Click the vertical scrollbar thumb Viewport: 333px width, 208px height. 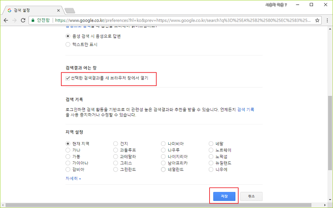(330, 134)
